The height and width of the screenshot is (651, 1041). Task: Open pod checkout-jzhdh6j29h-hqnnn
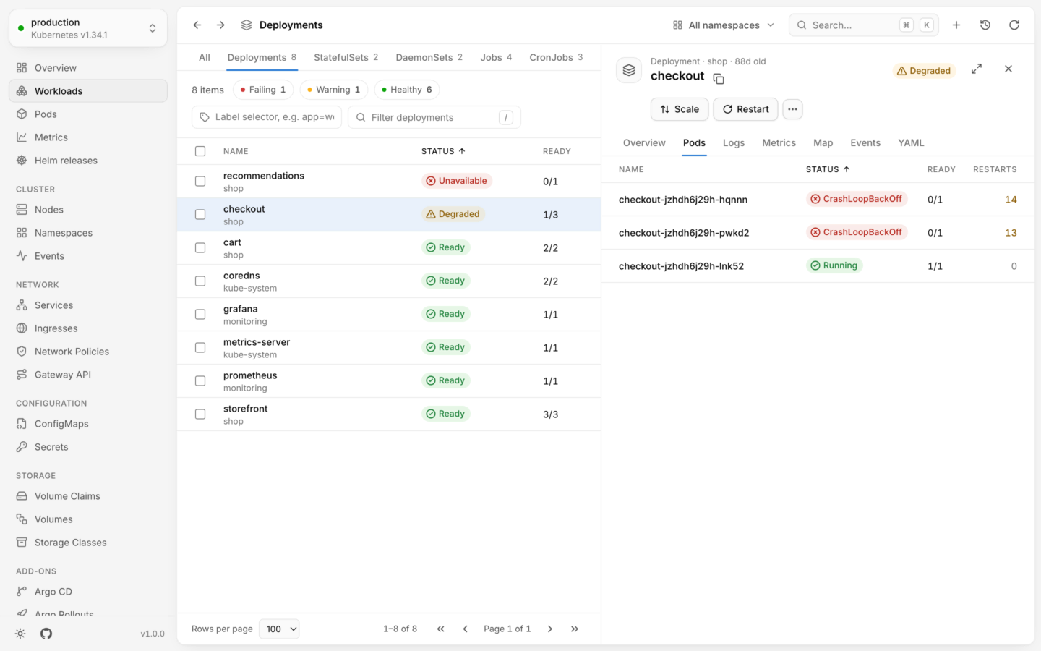[818, 199]
